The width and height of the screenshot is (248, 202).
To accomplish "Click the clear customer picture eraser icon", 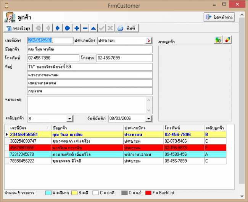I will pyautogui.click(x=227, y=40).
